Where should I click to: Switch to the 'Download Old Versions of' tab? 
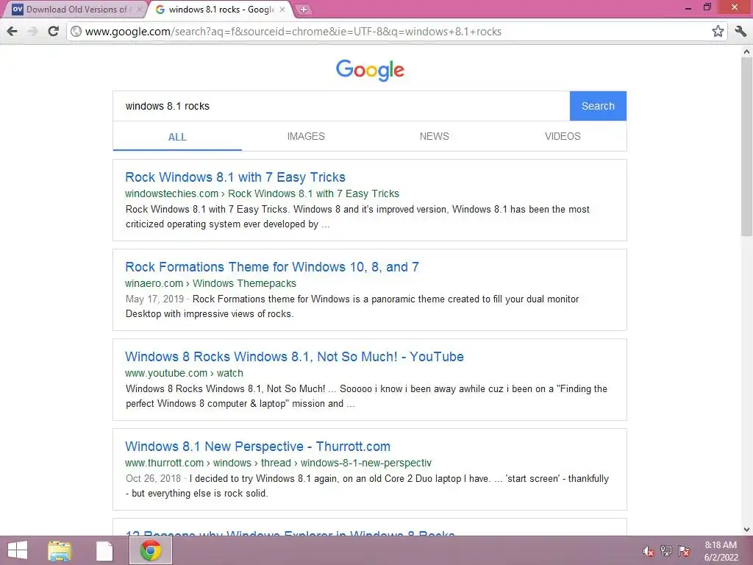pyautogui.click(x=76, y=9)
